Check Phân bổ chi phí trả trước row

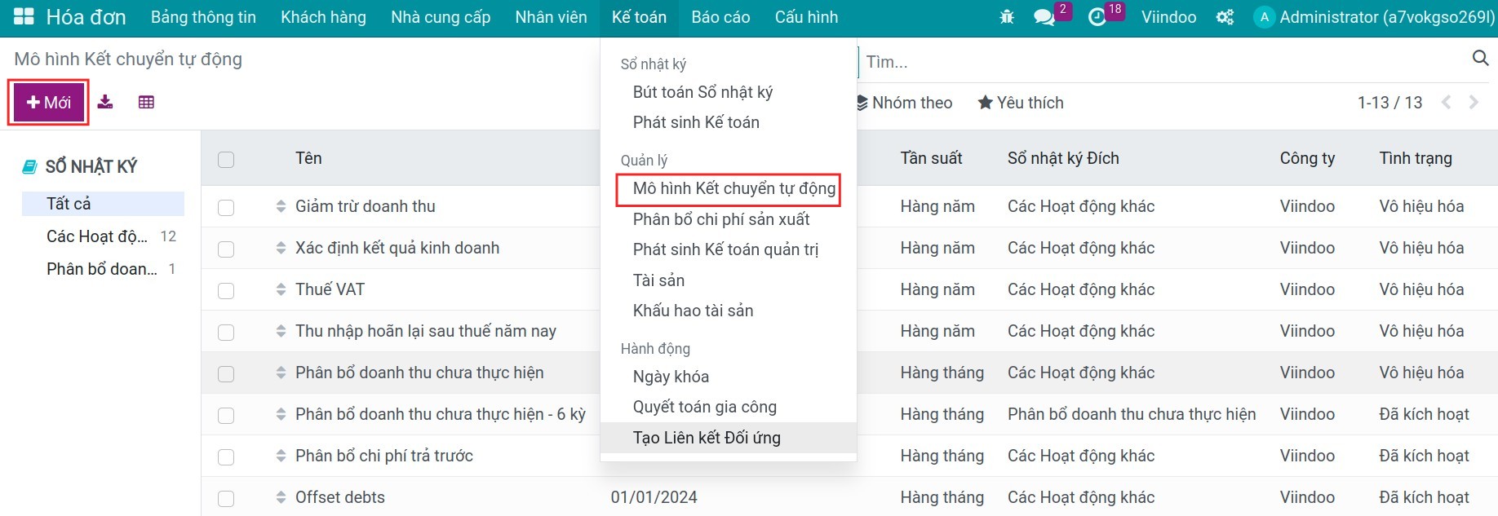[x=226, y=457]
